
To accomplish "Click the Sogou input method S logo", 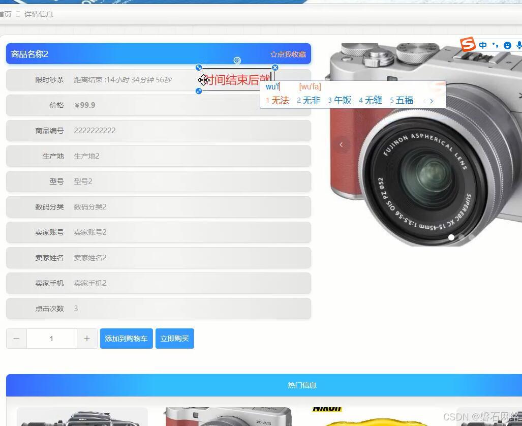I will (x=467, y=45).
